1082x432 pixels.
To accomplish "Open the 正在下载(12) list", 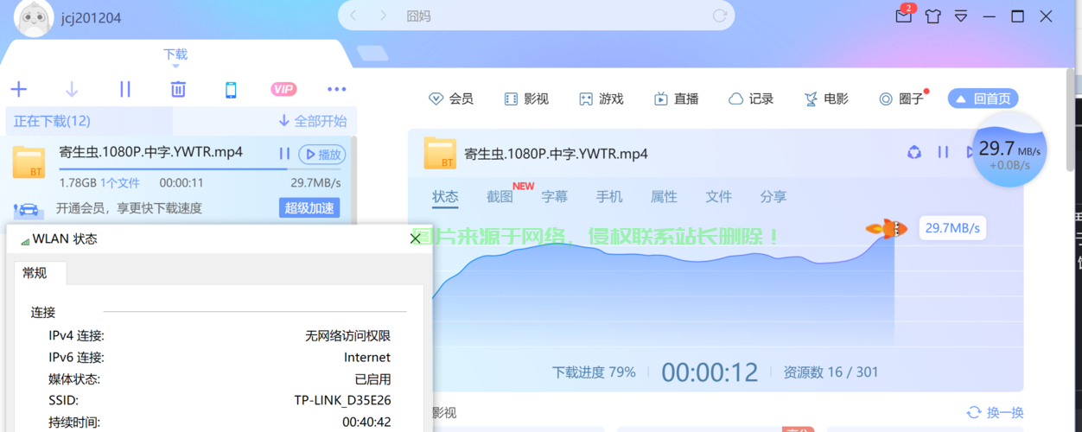I will point(53,121).
